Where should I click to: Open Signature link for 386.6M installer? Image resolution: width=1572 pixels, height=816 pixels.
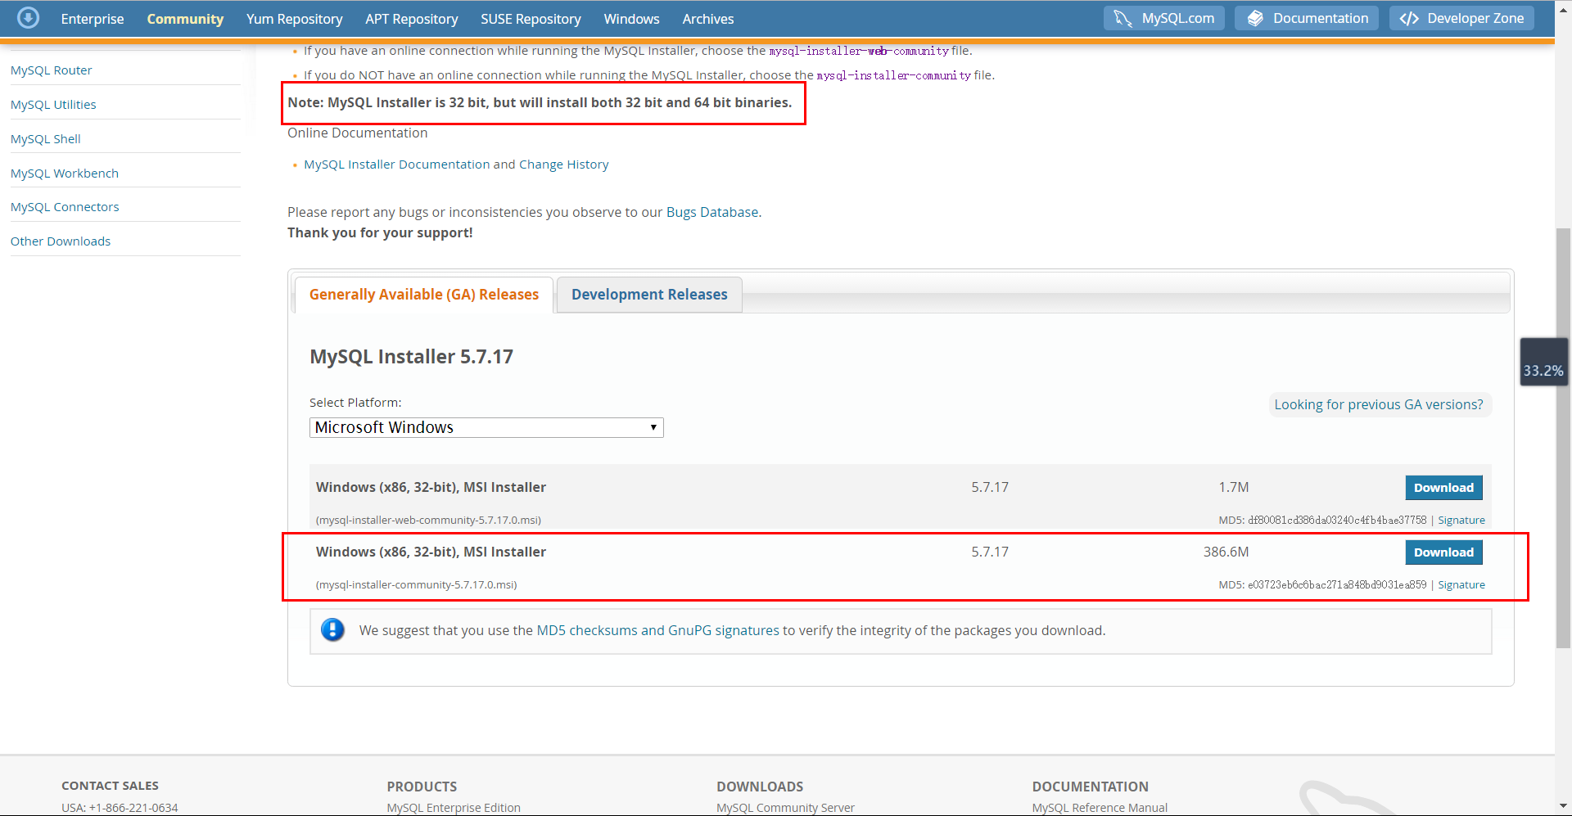pos(1461,585)
